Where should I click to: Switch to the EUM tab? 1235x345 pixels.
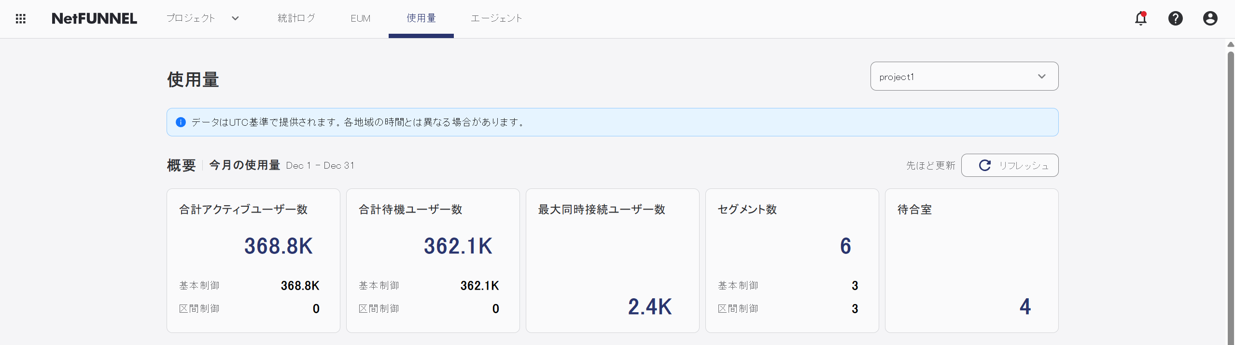tap(360, 18)
